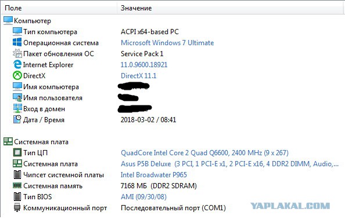The height and width of the screenshot is (223, 345).
Task: Click the memory stick icon beside Системная память
Action: [x=17, y=186]
